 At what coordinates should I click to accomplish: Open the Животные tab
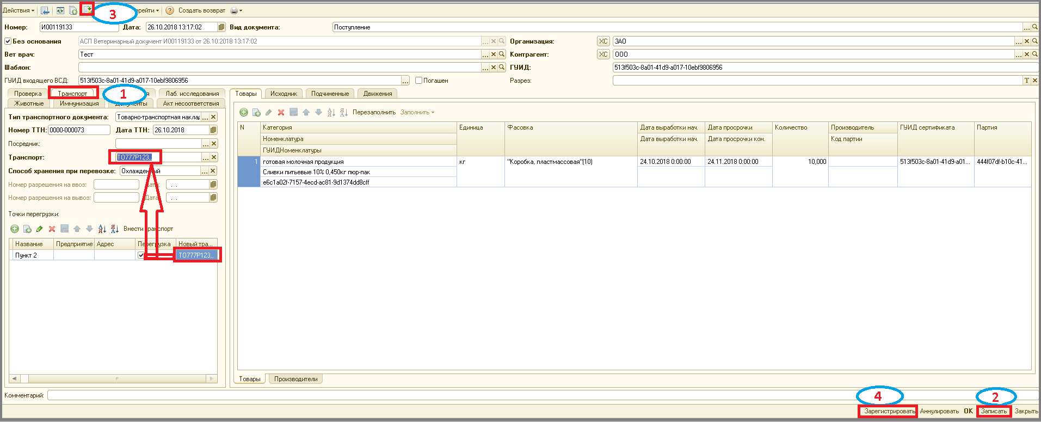pos(29,103)
